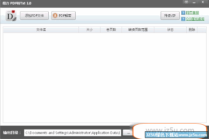Sort by the 文件名 column header
This screenshot has height=139, width=209.
tap(41, 30)
